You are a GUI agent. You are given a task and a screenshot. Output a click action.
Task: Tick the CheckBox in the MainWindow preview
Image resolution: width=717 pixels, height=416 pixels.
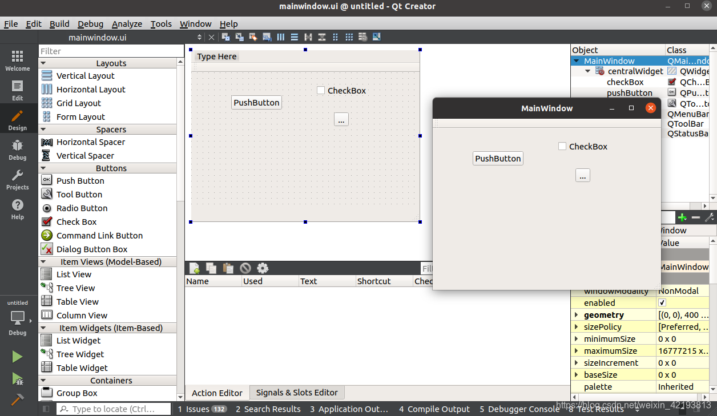click(x=562, y=146)
